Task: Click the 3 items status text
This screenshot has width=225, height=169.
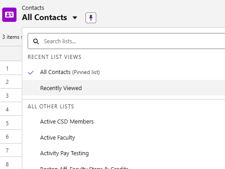Action: pyautogui.click(x=12, y=37)
